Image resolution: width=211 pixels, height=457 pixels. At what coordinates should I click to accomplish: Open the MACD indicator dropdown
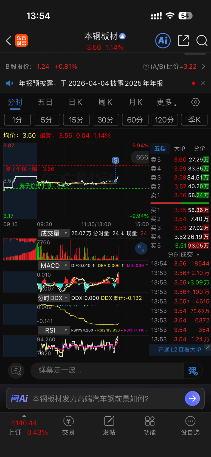[x=54, y=265]
